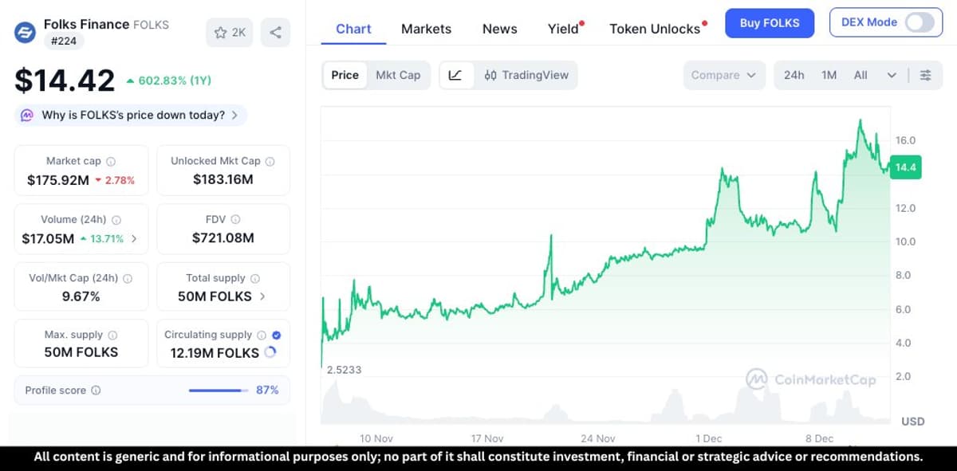Switch price display to Mkt Cap
957x471 pixels.
[399, 74]
